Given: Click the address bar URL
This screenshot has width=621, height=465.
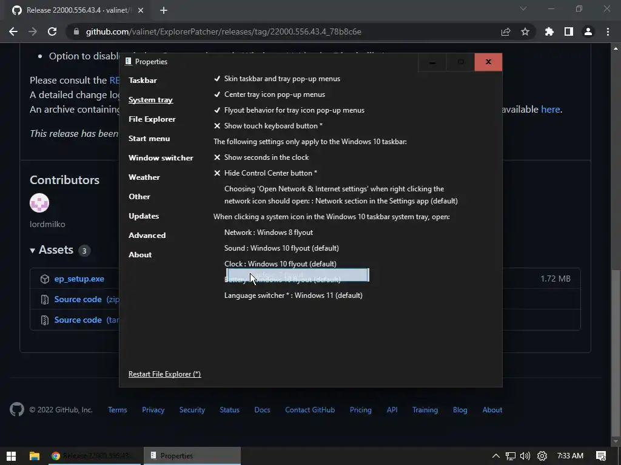Looking at the screenshot, I should pos(223,31).
